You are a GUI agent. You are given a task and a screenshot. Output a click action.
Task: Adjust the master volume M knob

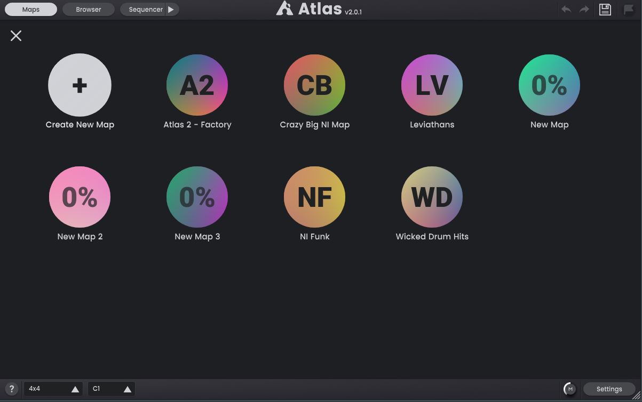click(x=570, y=389)
